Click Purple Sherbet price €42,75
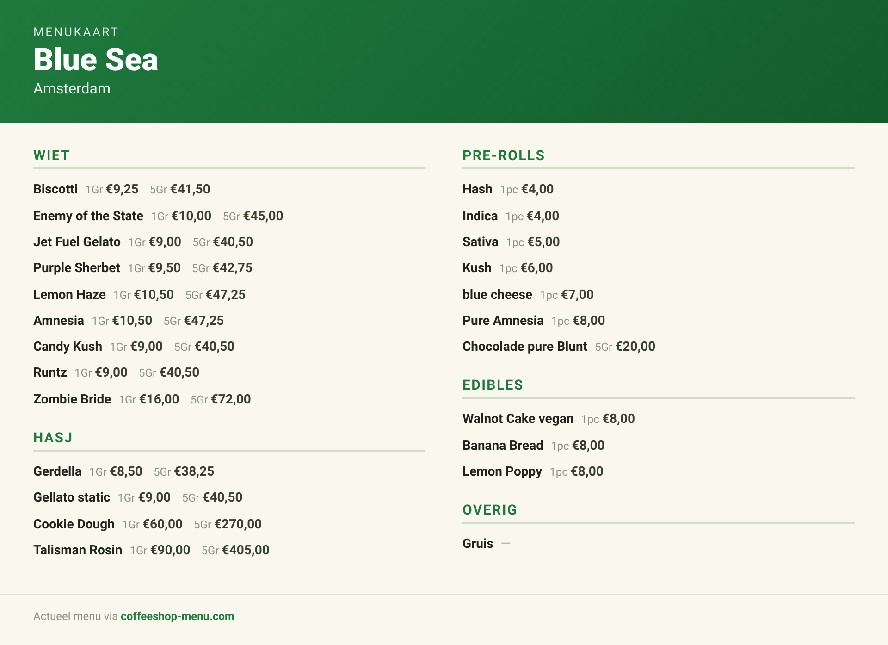Image resolution: width=888 pixels, height=645 pixels. pos(232,268)
